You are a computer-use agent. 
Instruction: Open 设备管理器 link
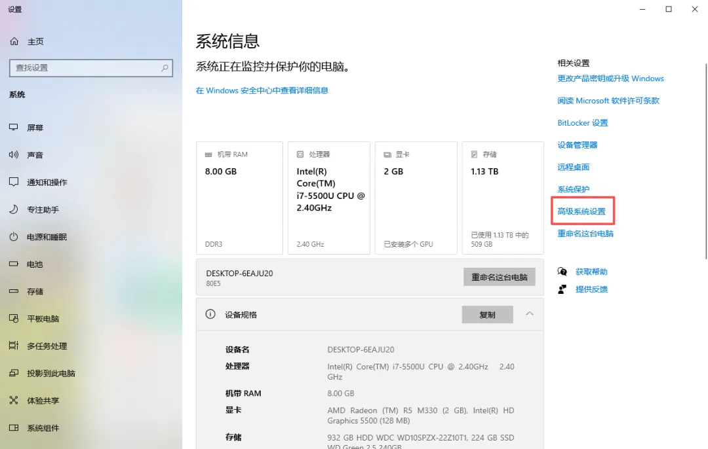coord(577,145)
